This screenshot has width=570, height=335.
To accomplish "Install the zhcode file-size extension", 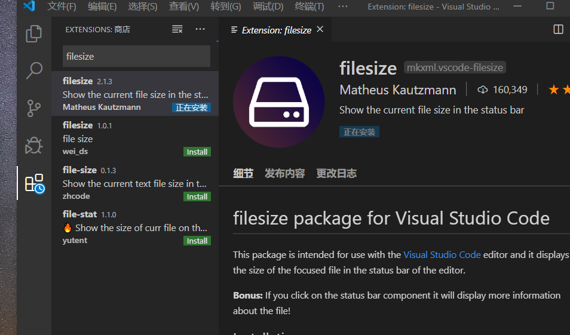I will pyautogui.click(x=197, y=196).
